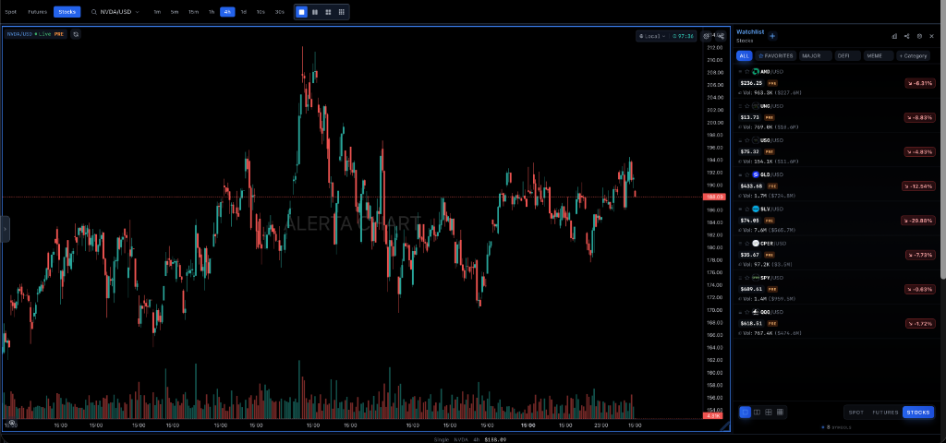Click the refresh icon beside NVDA/USD Live label

(x=76, y=34)
